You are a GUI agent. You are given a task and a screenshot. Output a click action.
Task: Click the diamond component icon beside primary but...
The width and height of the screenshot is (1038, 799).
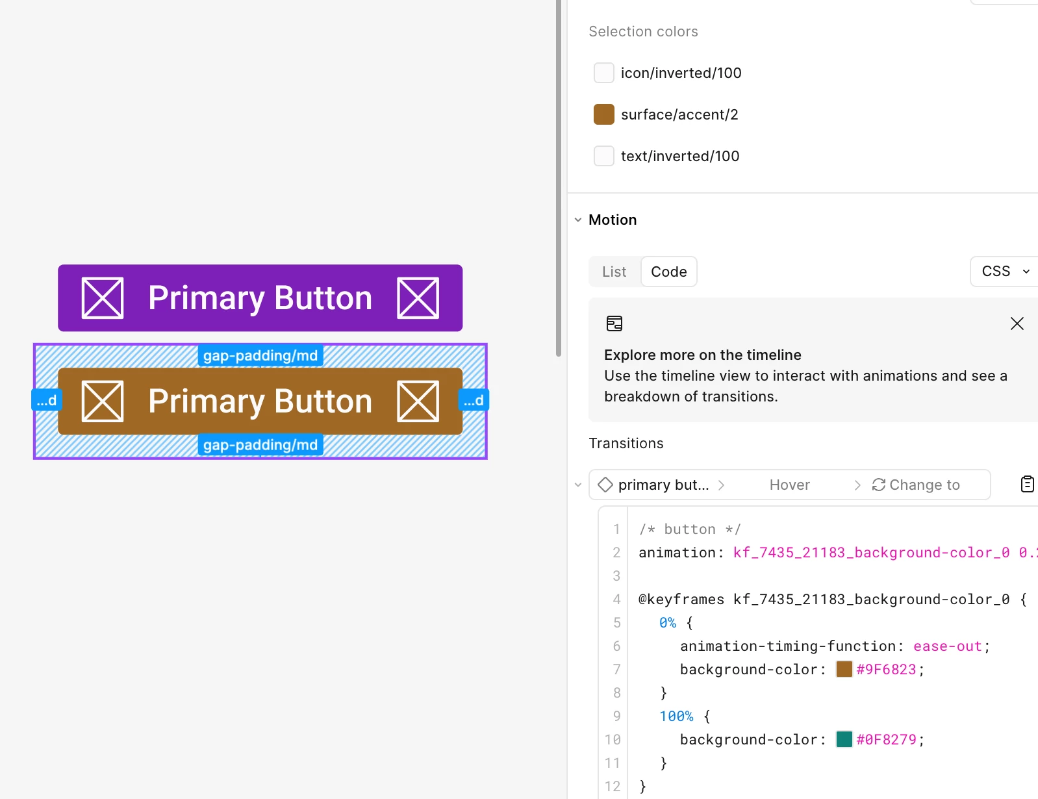click(605, 485)
